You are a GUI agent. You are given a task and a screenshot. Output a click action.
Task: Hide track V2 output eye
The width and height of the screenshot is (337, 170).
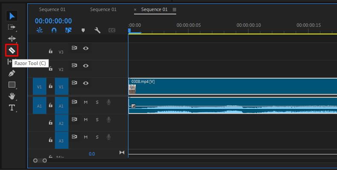point(86,66)
